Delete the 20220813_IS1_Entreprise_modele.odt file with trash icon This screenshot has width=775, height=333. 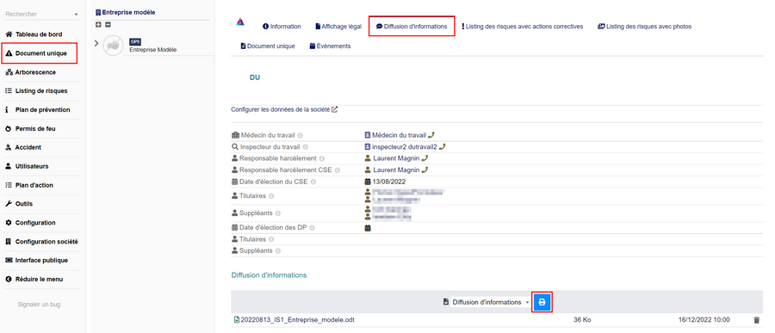click(756, 320)
